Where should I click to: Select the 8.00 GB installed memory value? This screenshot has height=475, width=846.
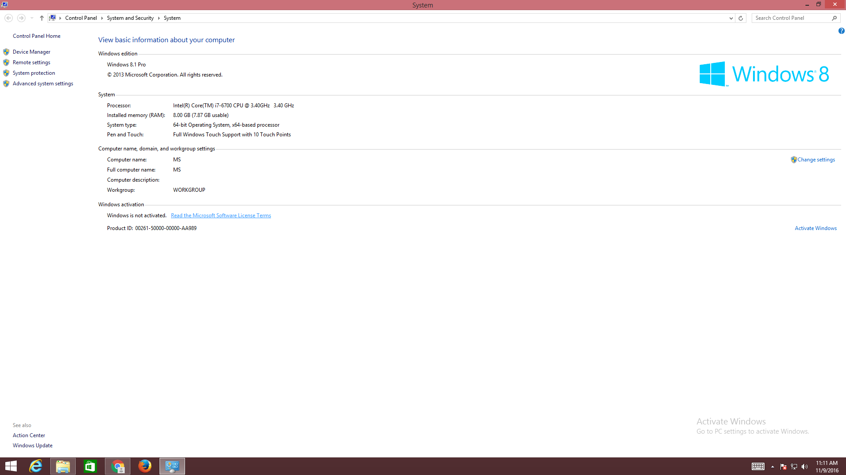tap(201, 115)
